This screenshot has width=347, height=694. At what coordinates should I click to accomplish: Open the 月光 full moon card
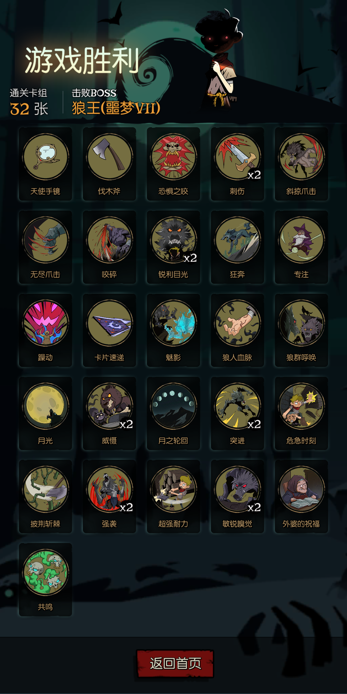[x=45, y=413]
